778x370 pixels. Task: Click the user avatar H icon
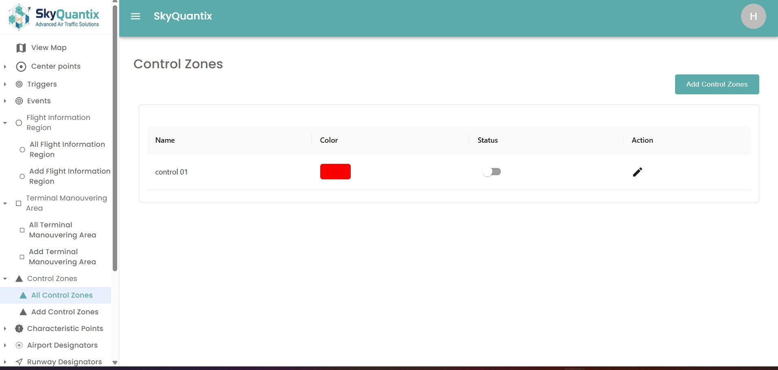tap(753, 16)
